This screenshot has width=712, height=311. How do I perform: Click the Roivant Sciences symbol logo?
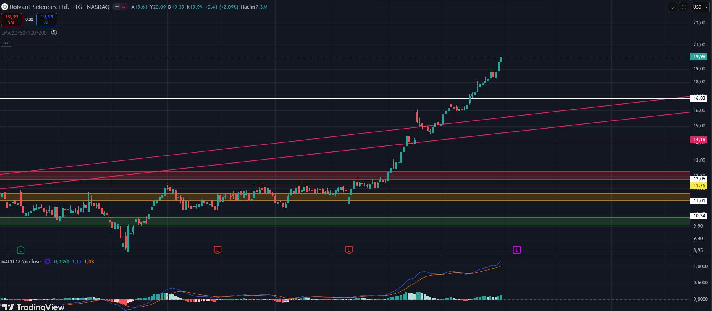5,7
